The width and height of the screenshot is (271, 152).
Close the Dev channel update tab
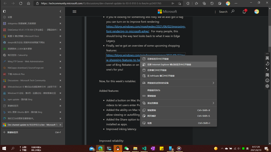coord(60,125)
